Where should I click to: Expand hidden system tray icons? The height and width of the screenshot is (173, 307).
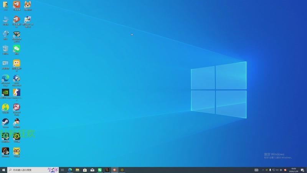tap(263, 170)
